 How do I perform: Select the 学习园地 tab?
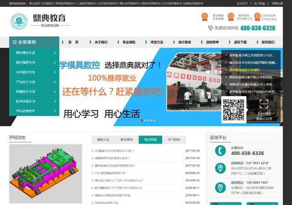pyautogui.click(x=174, y=139)
